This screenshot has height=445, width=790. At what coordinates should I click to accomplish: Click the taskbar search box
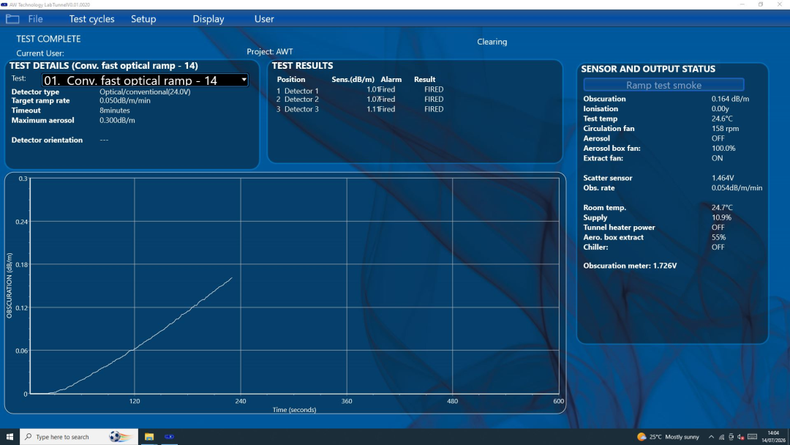(x=78, y=437)
